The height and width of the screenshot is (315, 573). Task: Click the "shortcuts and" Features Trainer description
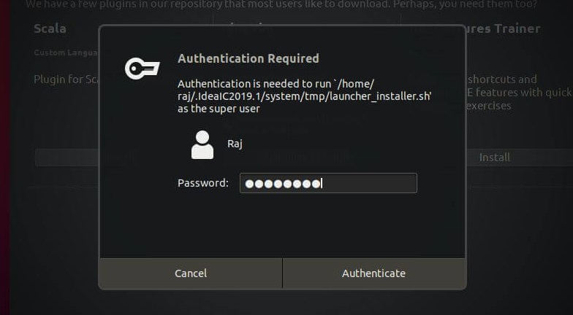(x=501, y=79)
